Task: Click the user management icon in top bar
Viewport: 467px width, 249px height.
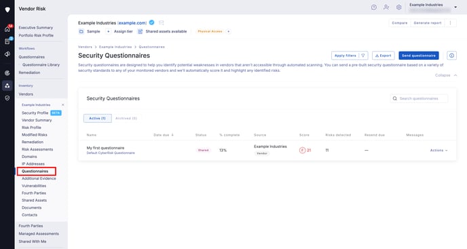Action: click(386, 7)
